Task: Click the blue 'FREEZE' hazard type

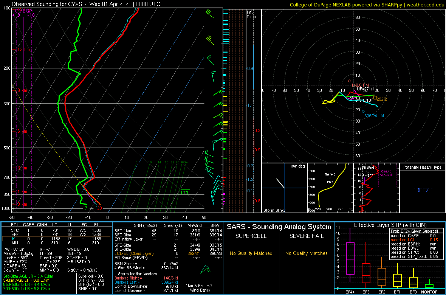Action: [x=422, y=190]
